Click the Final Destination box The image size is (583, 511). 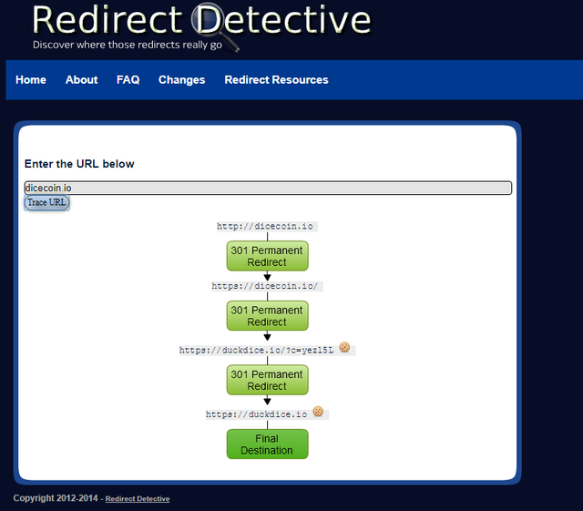pyautogui.click(x=267, y=445)
